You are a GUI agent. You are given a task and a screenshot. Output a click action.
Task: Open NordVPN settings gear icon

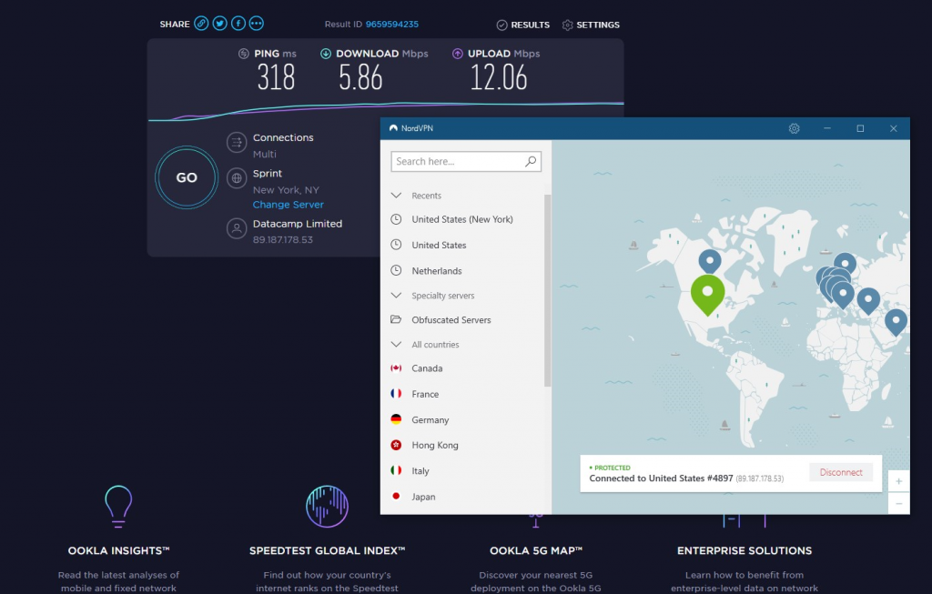[794, 128]
